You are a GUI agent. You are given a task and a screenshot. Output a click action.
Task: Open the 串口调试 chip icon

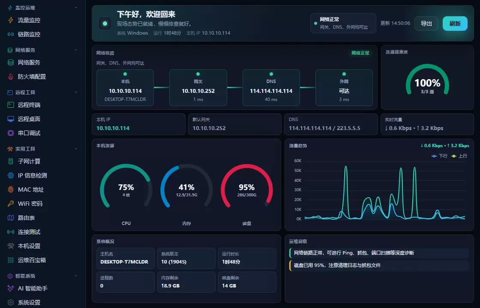point(11,133)
